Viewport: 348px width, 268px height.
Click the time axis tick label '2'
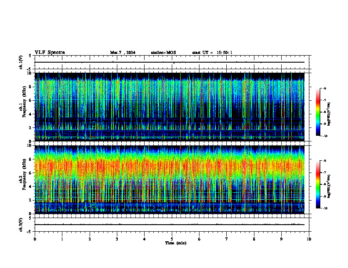tap(90, 239)
